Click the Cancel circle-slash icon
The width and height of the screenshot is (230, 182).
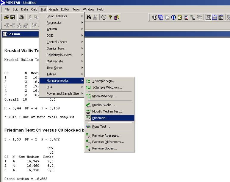(104, 17)
